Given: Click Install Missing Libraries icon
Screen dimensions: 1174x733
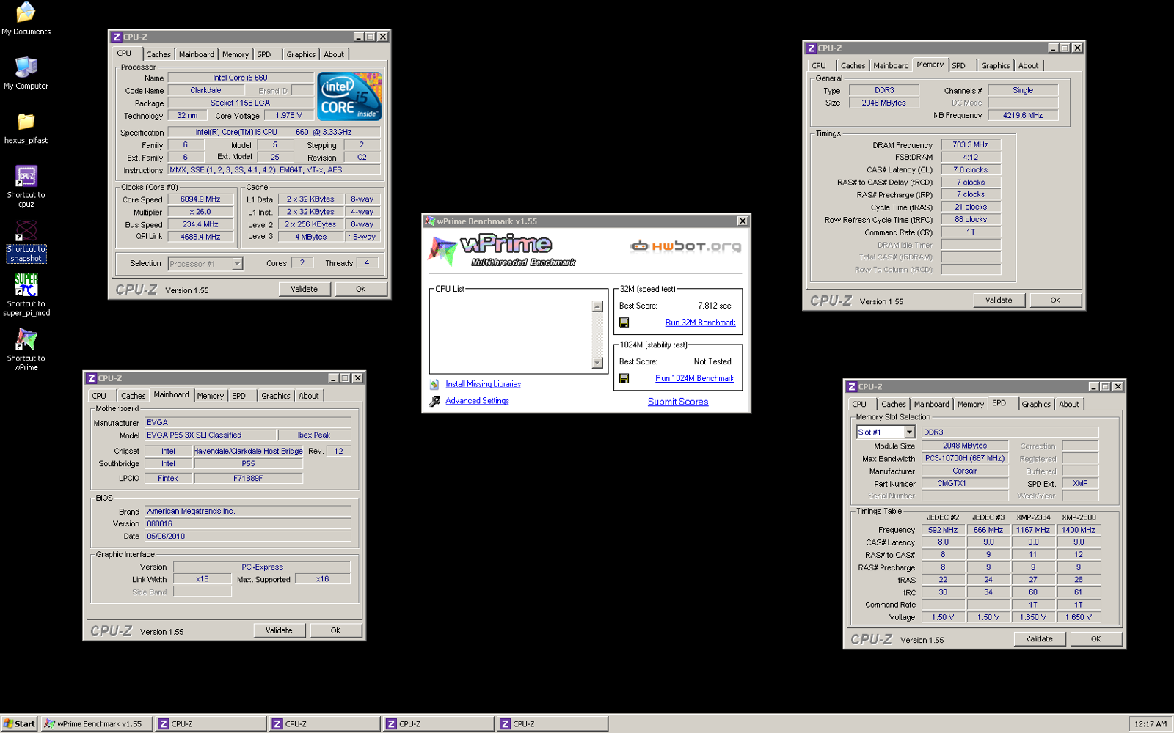Looking at the screenshot, I should (x=434, y=384).
